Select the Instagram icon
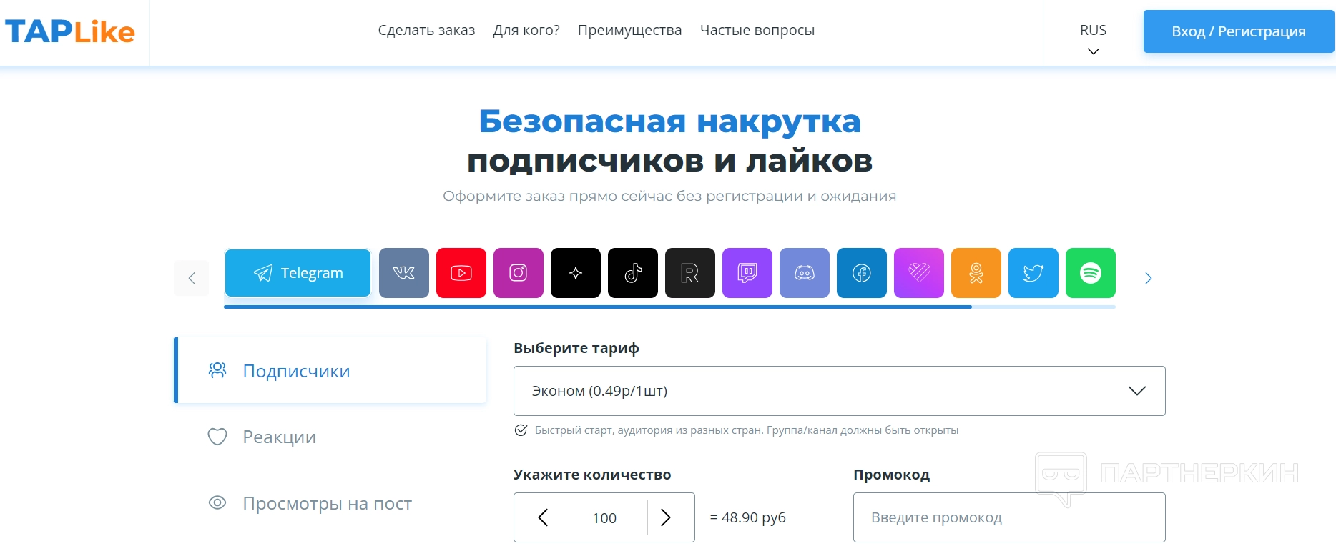The height and width of the screenshot is (546, 1336). pos(519,273)
